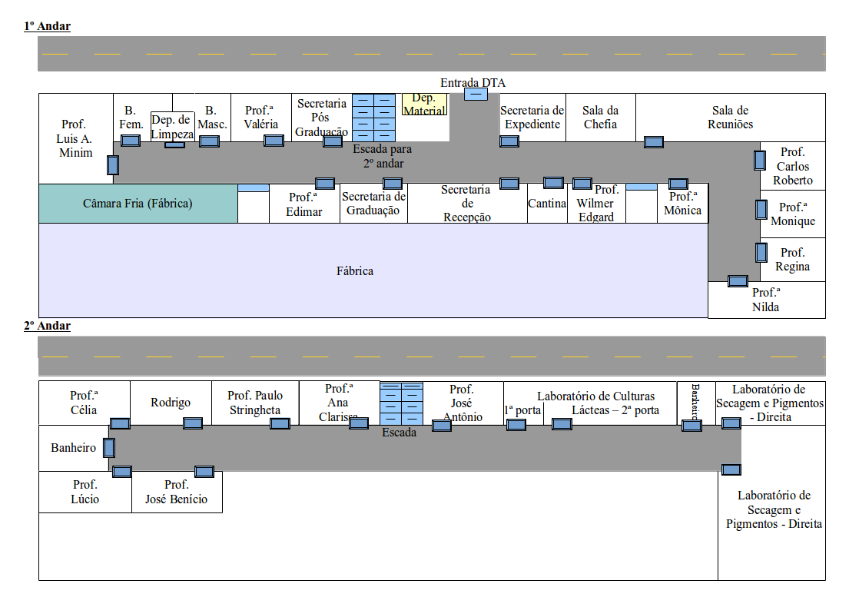This screenshot has height=597, width=849.
Task: Click the Câmara Fria (Fábrica) teal area
Action: coord(138,204)
